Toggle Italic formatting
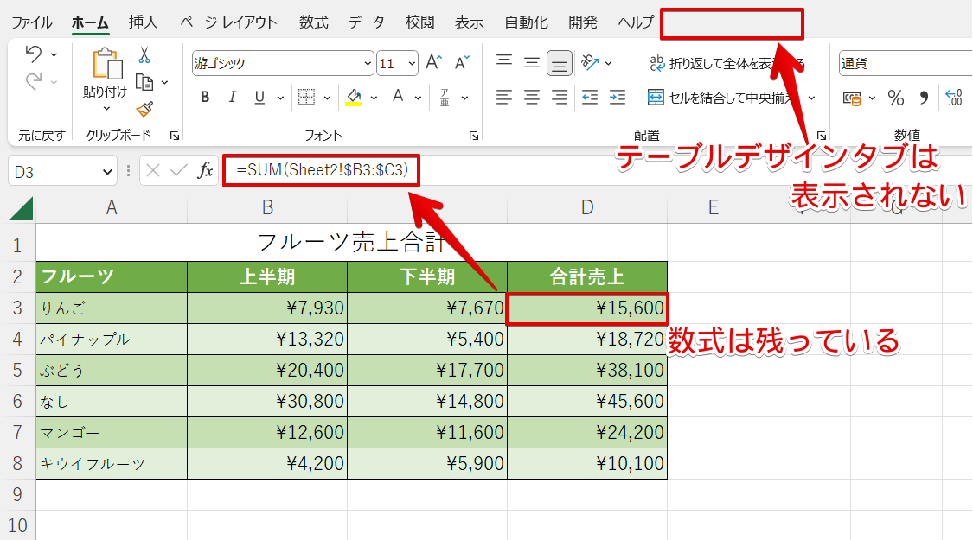Viewport: 973px width, 540px height. [x=232, y=98]
